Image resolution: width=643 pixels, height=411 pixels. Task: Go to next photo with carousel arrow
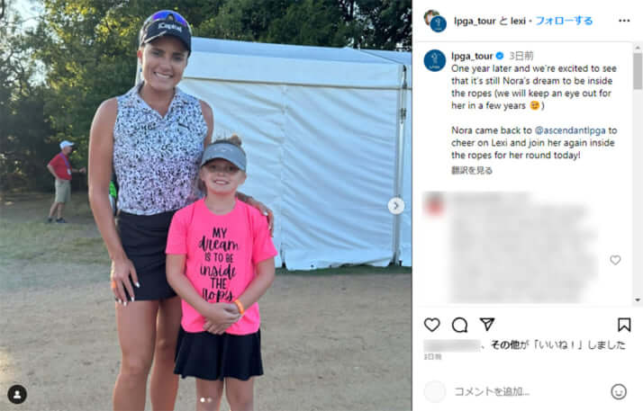tap(395, 206)
